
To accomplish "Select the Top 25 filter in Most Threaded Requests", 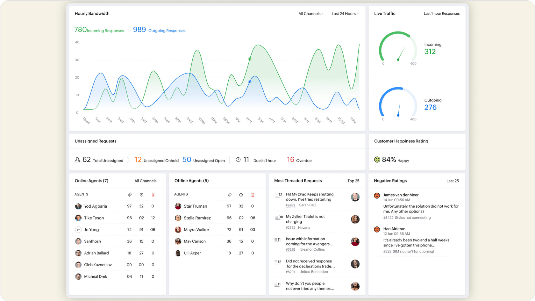I will click(353, 181).
